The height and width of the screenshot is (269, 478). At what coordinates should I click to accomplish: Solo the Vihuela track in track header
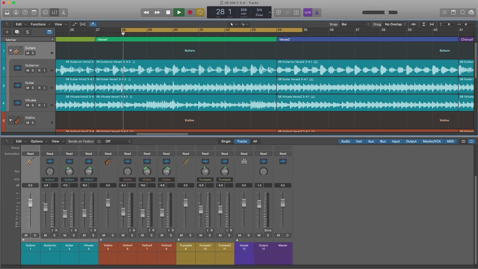click(33, 105)
